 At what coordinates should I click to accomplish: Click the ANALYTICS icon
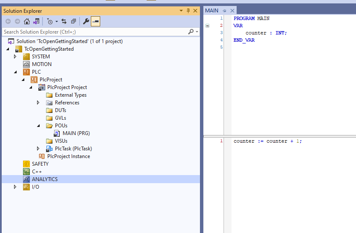(26, 179)
